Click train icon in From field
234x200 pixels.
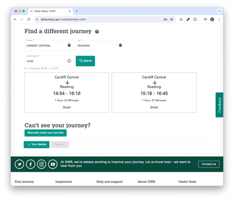pos(69,45)
